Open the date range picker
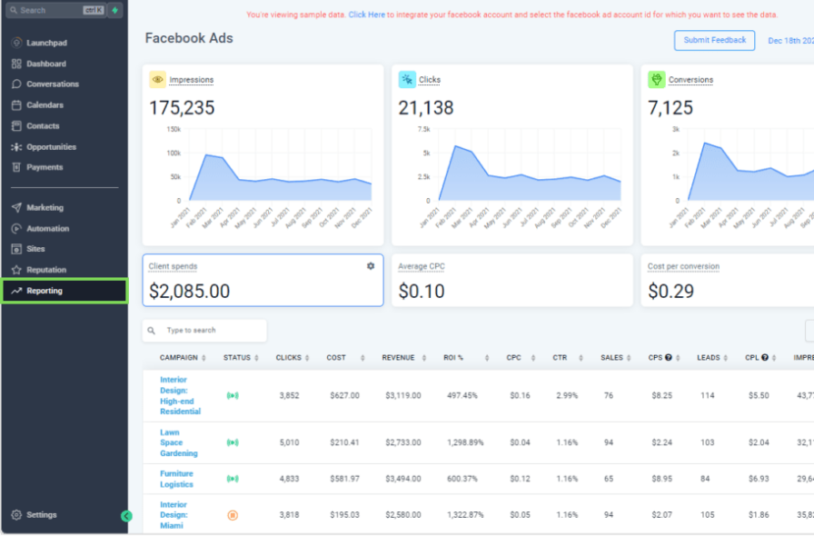Screen dimensions: 814x536 790,41
